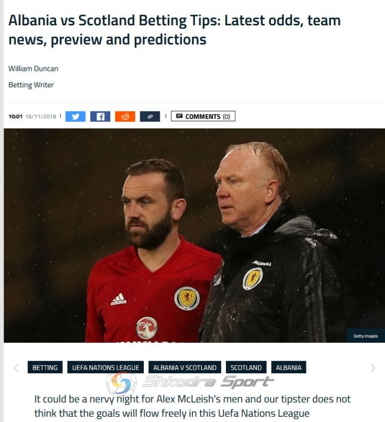This screenshot has height=422, width=385.
Task: Click the Shkodra Sport watermark logo
Action: 190,383
